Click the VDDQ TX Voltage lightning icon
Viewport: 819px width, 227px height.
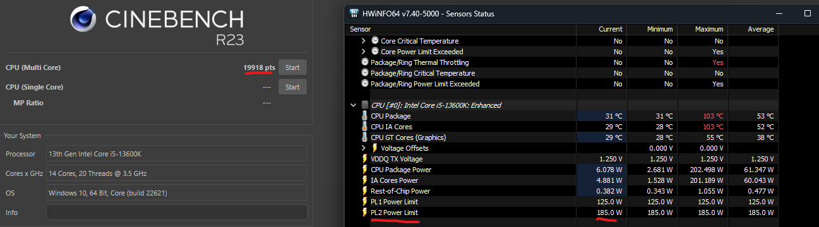tap(365, 159)
